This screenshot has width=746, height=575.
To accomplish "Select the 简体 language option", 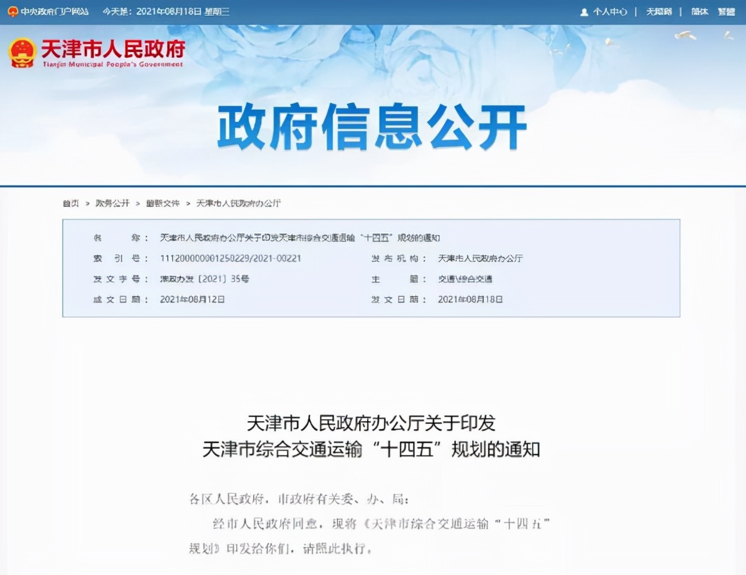I will [699, 12].
